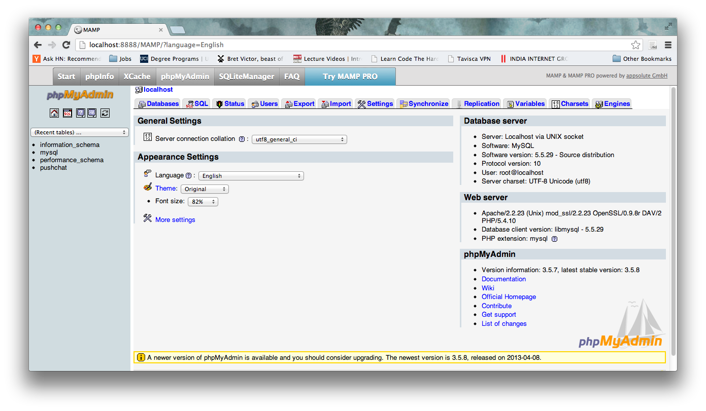Open the More settings link
This screenshot has height=411, width=706.
[175, 219]
